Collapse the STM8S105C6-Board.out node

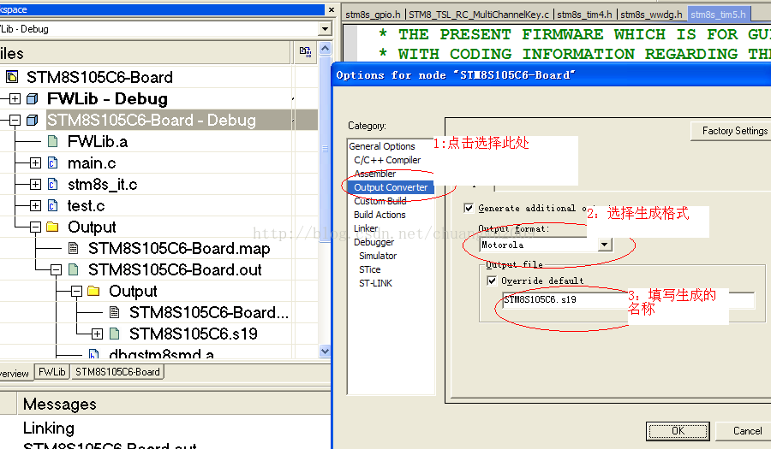(56, 269)
